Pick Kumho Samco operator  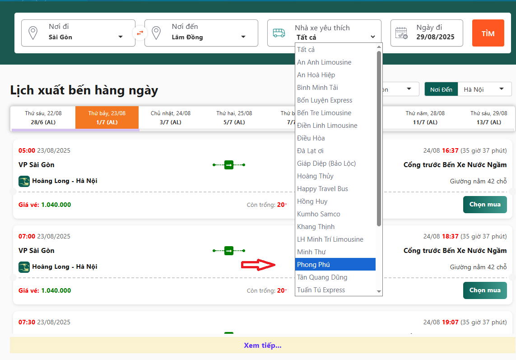click(335, 214)
